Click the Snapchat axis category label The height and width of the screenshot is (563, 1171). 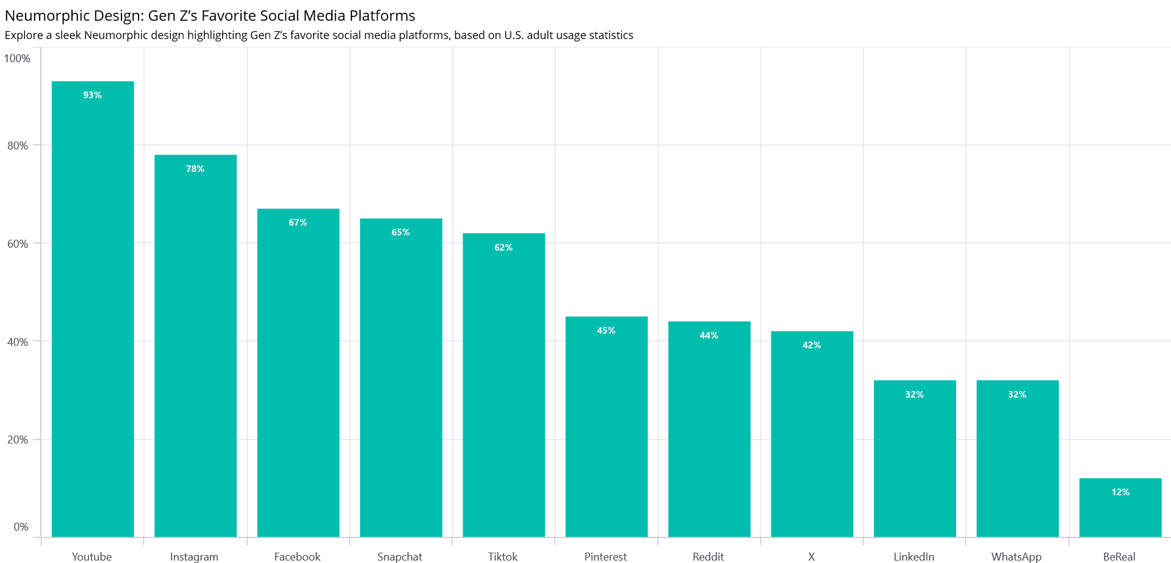[400, 556]
